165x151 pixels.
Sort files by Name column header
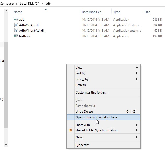[18, 12]
